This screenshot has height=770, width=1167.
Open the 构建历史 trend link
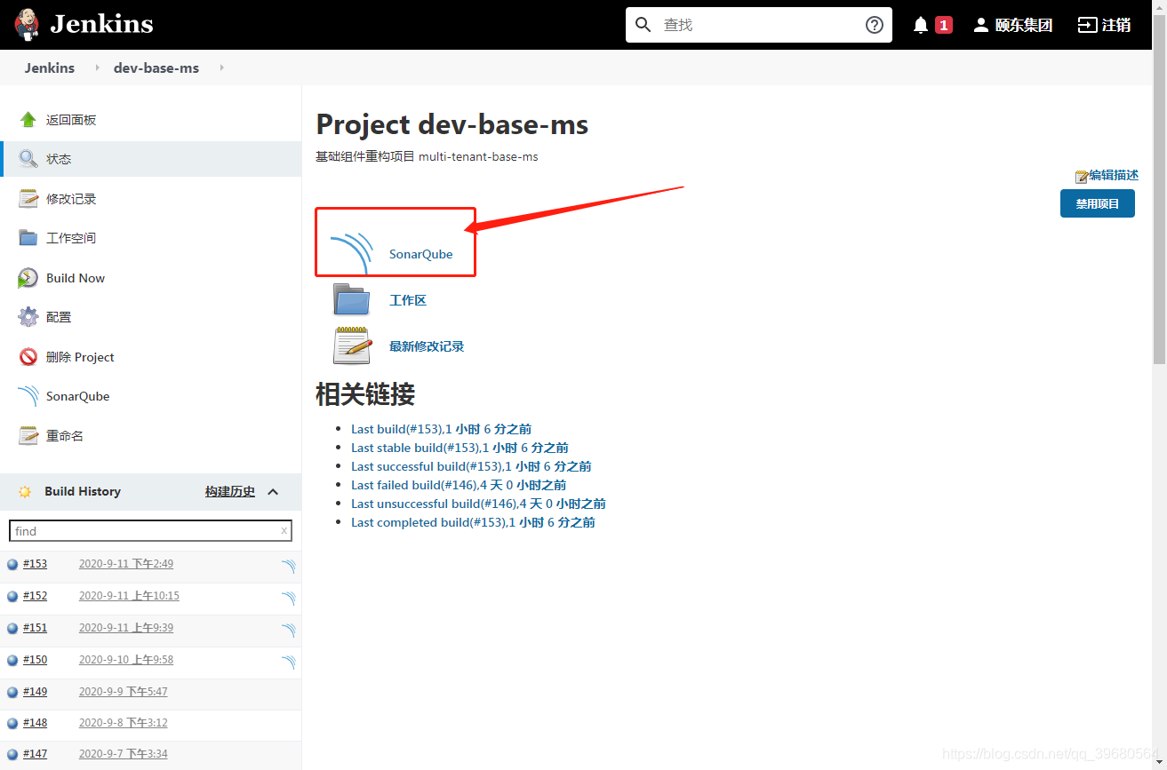tap(230, 492)
